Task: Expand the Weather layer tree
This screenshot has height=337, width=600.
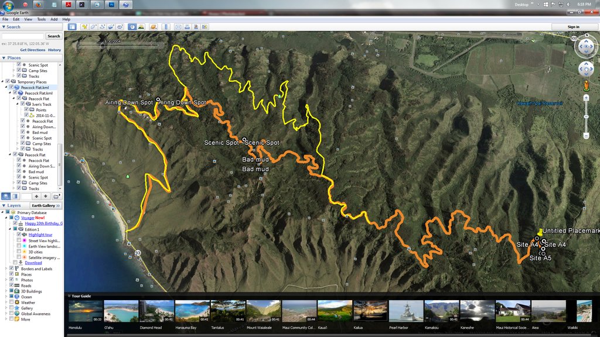Action: coord(6,302)
